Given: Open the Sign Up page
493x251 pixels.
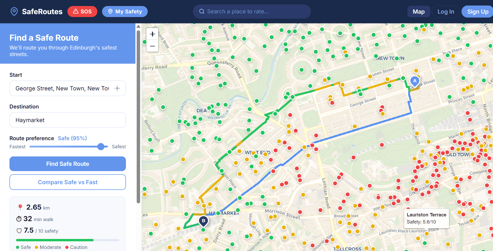Looking at the screenshot, I should tap(478, 12).
